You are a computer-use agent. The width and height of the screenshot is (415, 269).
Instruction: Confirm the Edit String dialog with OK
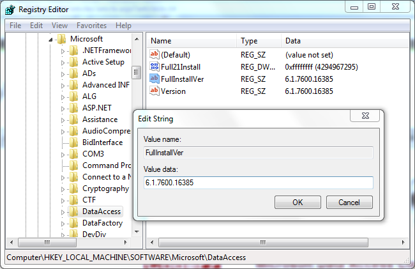click(x=298, y=203)
